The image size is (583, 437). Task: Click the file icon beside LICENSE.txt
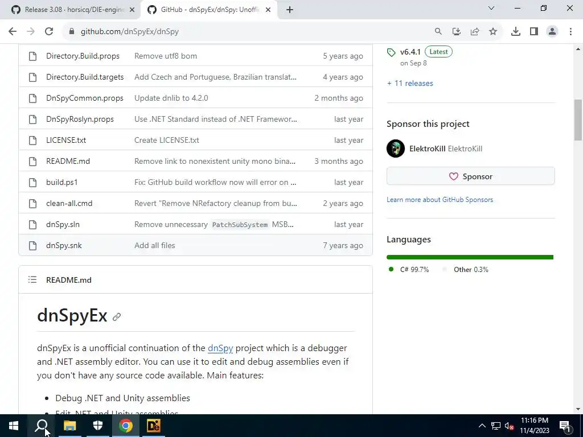32,141
